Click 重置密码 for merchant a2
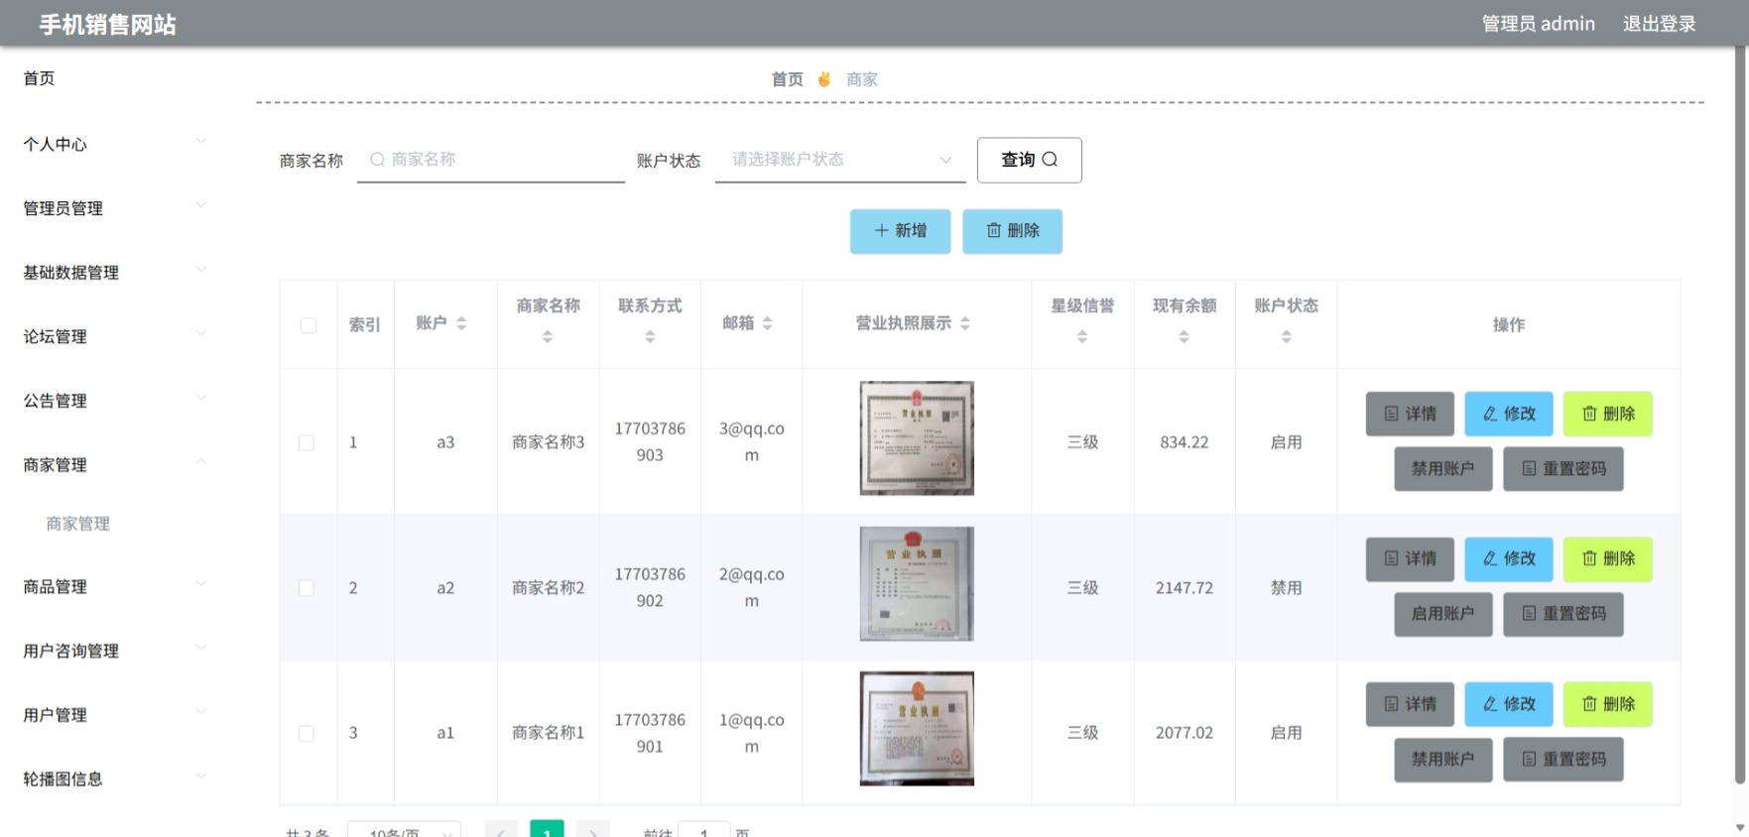The width and height of the screenshot is (1749, 837). click(x=1563, y=614)
